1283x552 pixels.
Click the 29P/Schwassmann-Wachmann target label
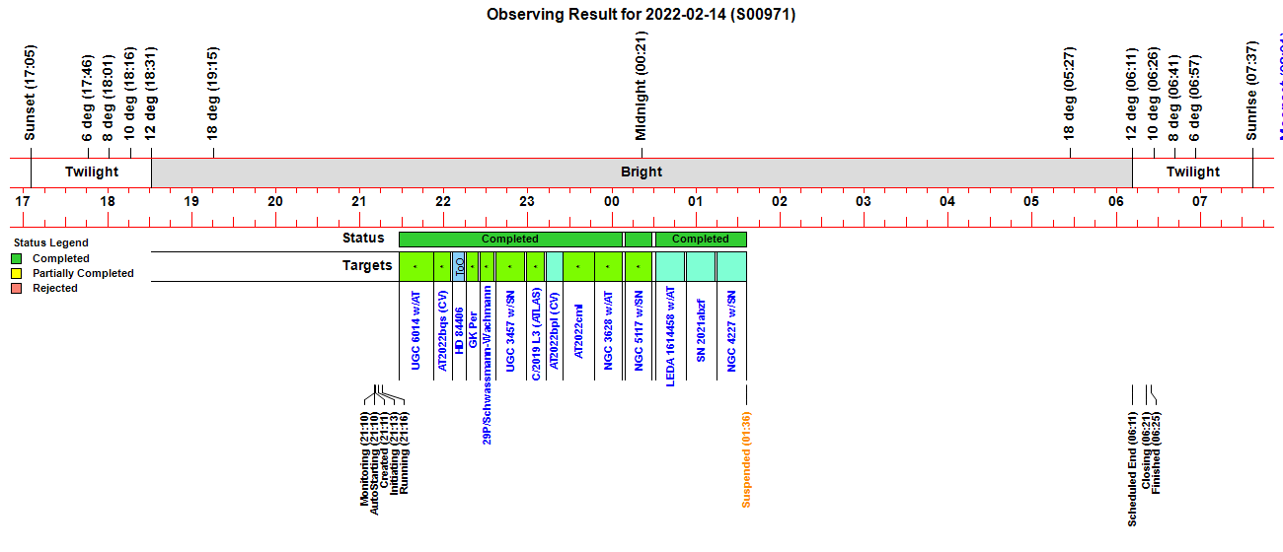[x=487, y=366]
